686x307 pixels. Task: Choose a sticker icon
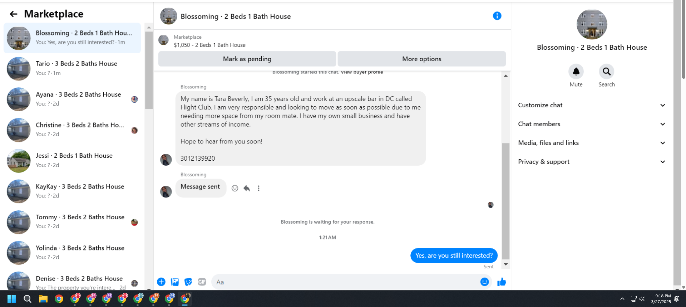[188, 282]
